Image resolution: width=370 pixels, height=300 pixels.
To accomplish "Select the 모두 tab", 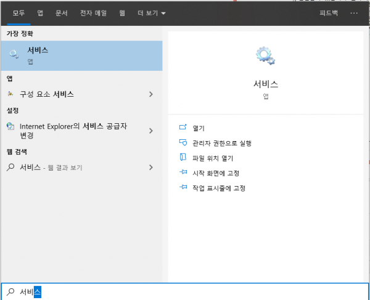I will [x=18, y=13].
